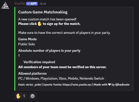Click the raised hand emoji inside the message
This screenshot has width=139, height=102.
40,24
